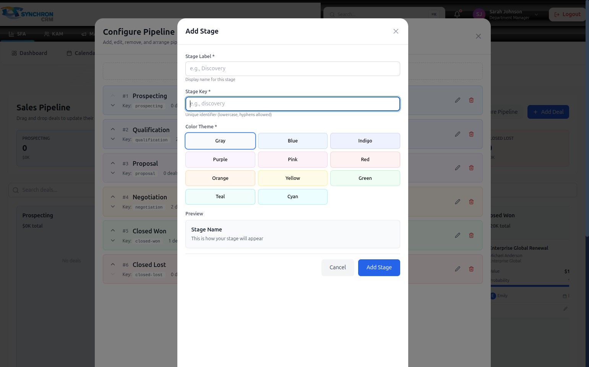The image size is (589, 367).
Task: Select the Gray color theme
Action: click(x=220, y=141)
